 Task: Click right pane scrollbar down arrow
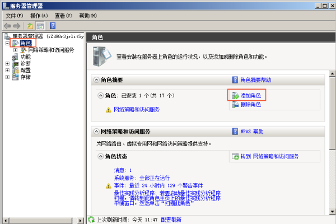(332, 212)
